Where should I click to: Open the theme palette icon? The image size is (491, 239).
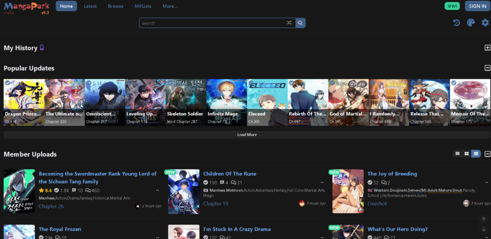pyautogui.click(x=471, y=23)
